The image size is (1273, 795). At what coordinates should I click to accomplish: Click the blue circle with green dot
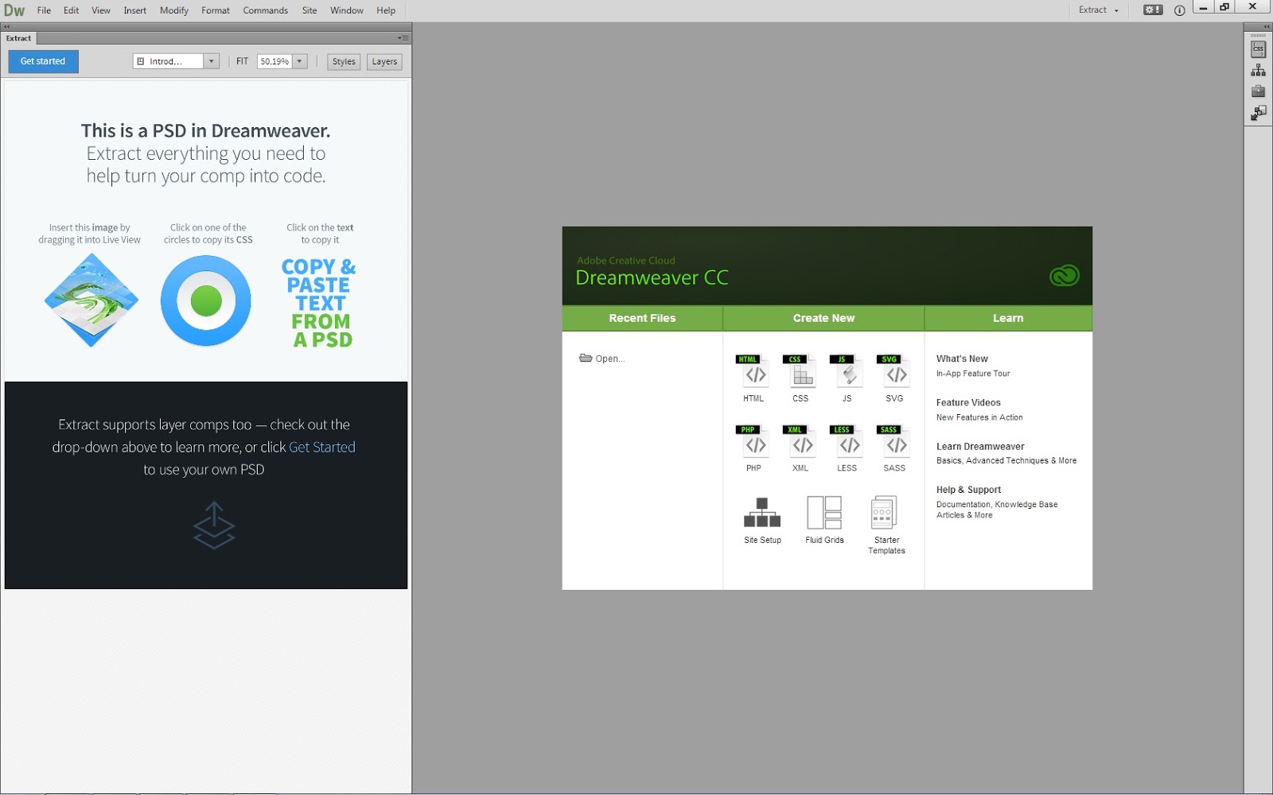point(206,301)
